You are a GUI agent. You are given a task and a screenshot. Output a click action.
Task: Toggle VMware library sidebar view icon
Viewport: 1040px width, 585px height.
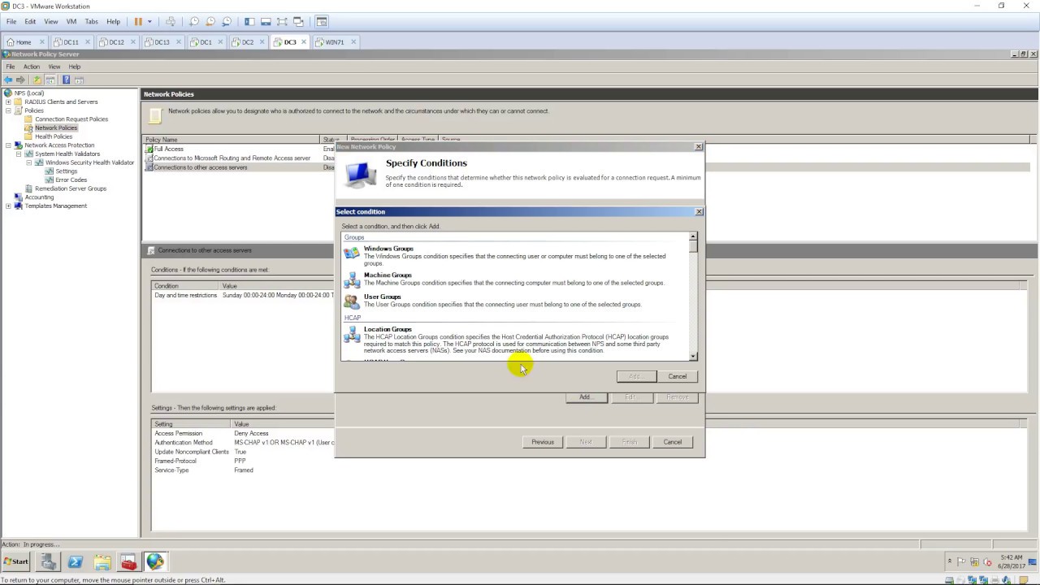[x=249, y=21]
